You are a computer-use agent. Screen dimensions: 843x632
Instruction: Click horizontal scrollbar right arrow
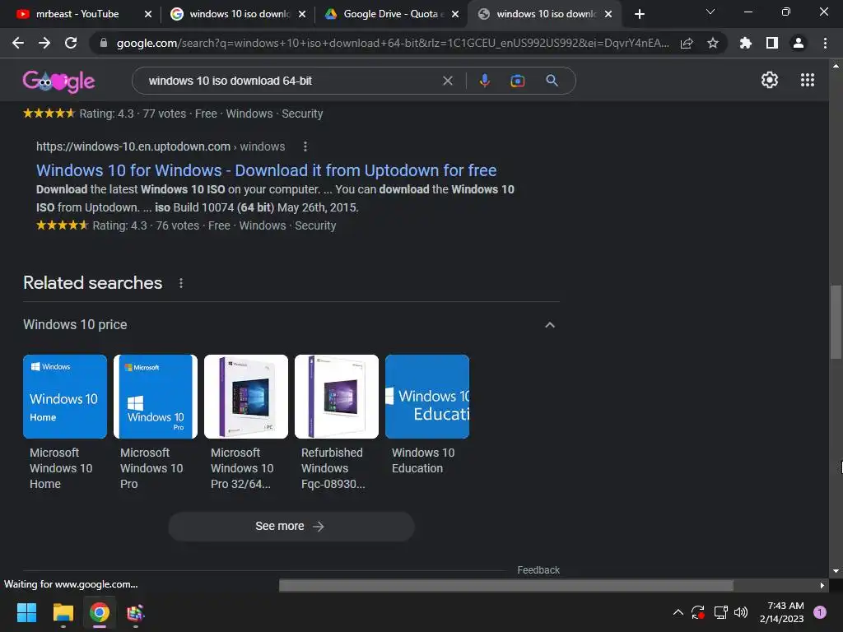click(822, 585)
